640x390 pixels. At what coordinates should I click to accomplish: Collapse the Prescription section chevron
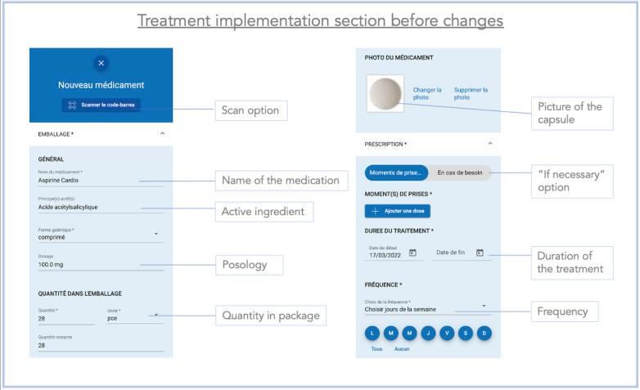[490, 144]
